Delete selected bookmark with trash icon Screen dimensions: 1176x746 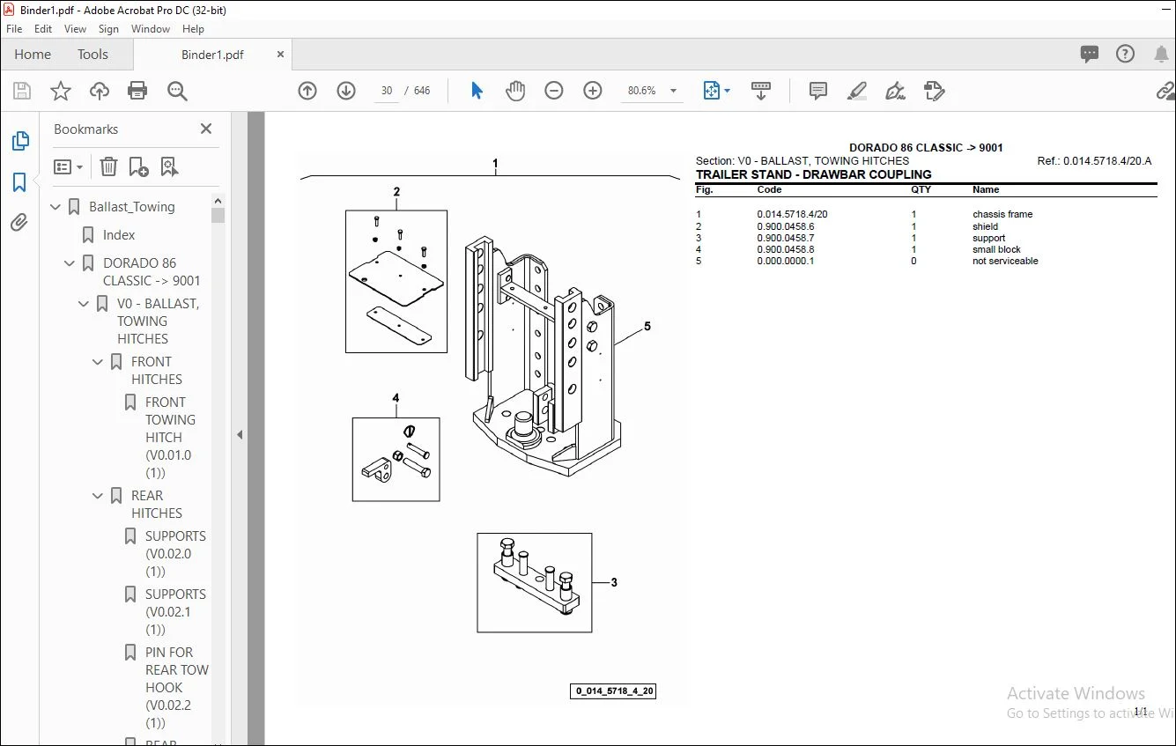(108, 166)
